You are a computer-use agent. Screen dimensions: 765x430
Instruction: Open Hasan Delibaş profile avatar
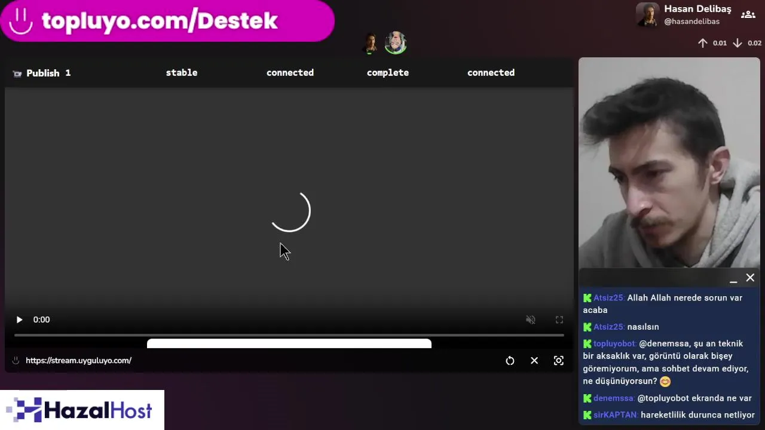coord(647,15)
